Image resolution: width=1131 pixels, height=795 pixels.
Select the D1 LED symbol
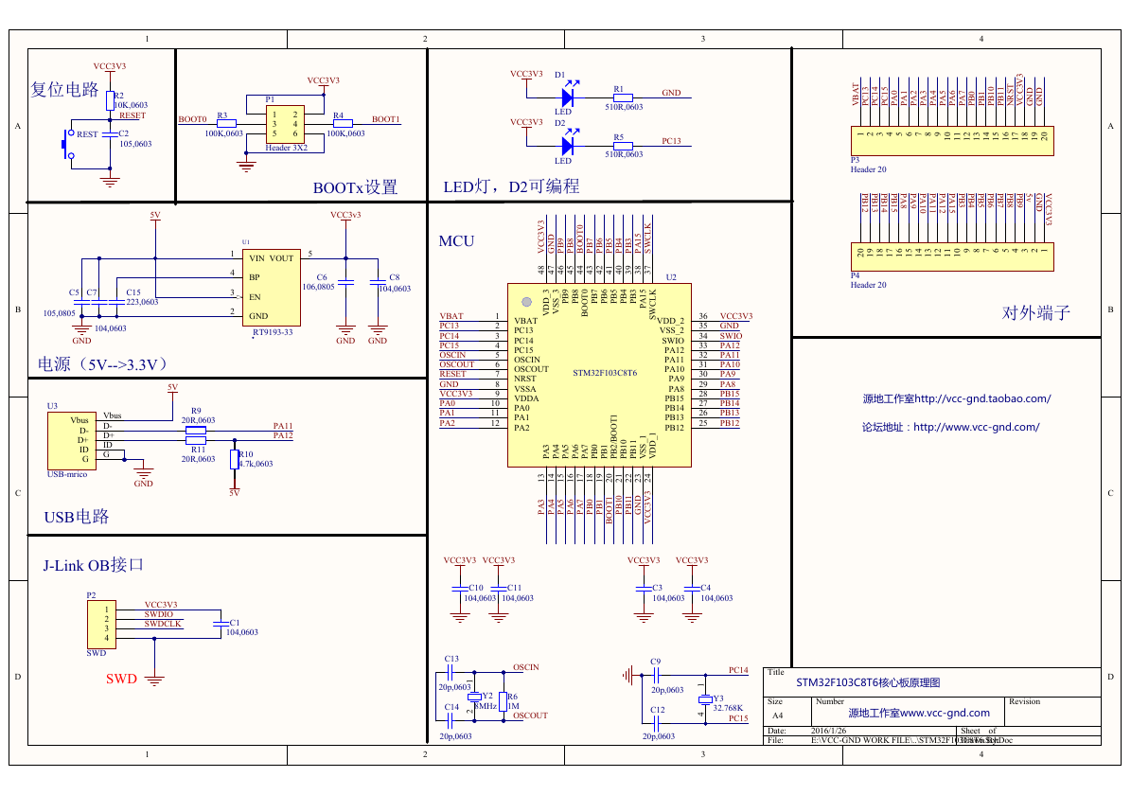pos(569,96)
